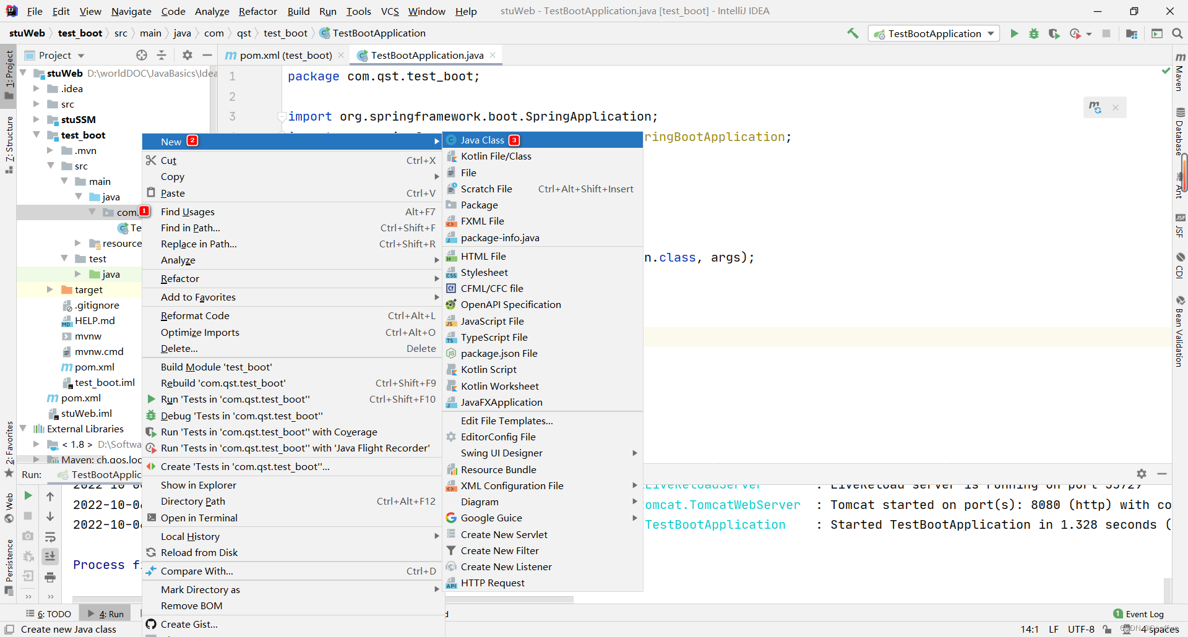
Task: Open the Favorites tool window
Action: tap(9, 449)
